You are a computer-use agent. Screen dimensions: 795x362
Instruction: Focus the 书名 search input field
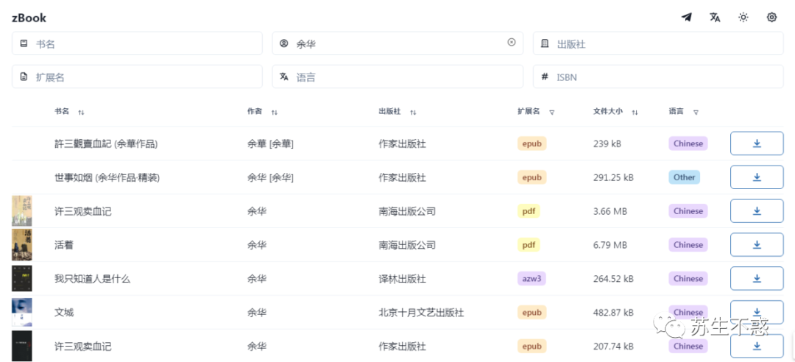[146, 44]
